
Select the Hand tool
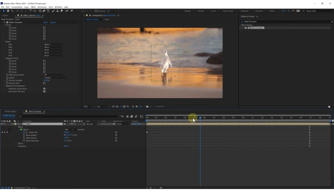8,11
